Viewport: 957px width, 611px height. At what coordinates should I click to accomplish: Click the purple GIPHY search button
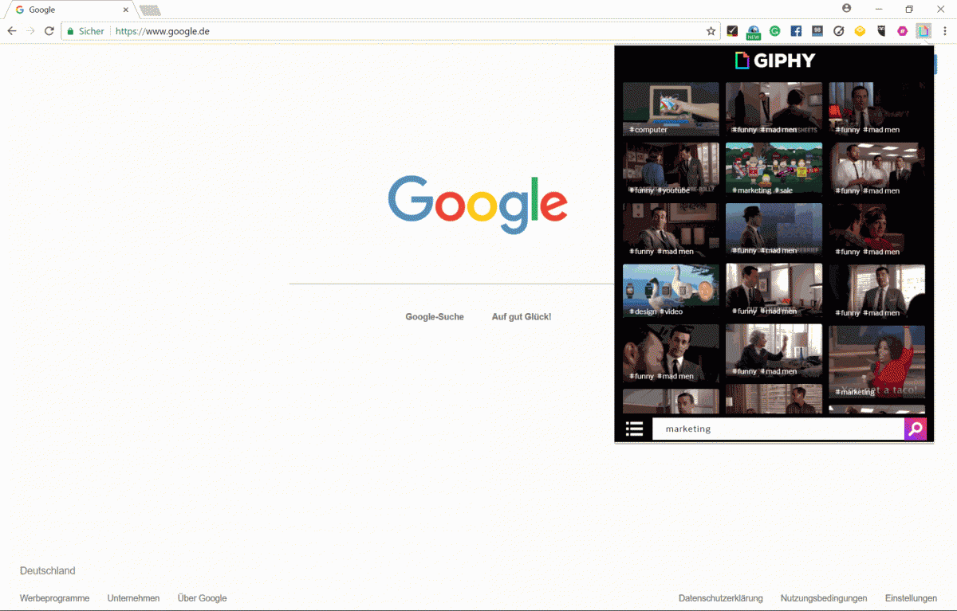point(916,429)
